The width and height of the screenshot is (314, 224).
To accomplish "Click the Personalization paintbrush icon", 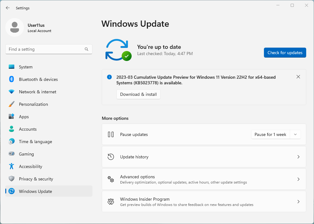I will [12, 104].
